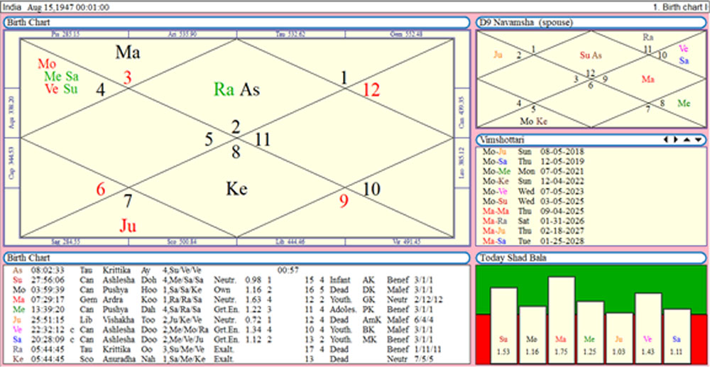The height and width of the screenshot is (367, 710).
Task: Click Ma in the birth chart's top house
Action: [x=128, y=52]
